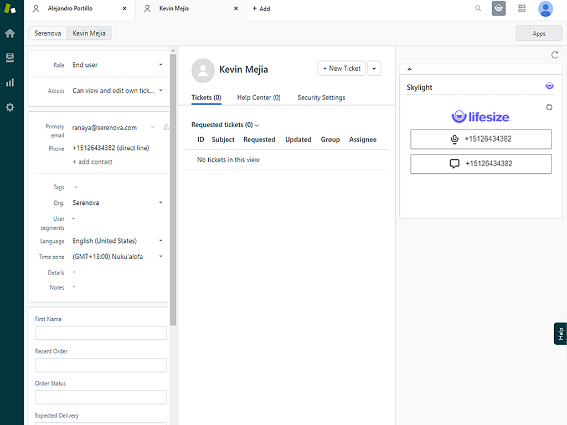Close the Alejandro Portillo tab
567x425 pixels.
pyautogui.click(x=124, y=9)
